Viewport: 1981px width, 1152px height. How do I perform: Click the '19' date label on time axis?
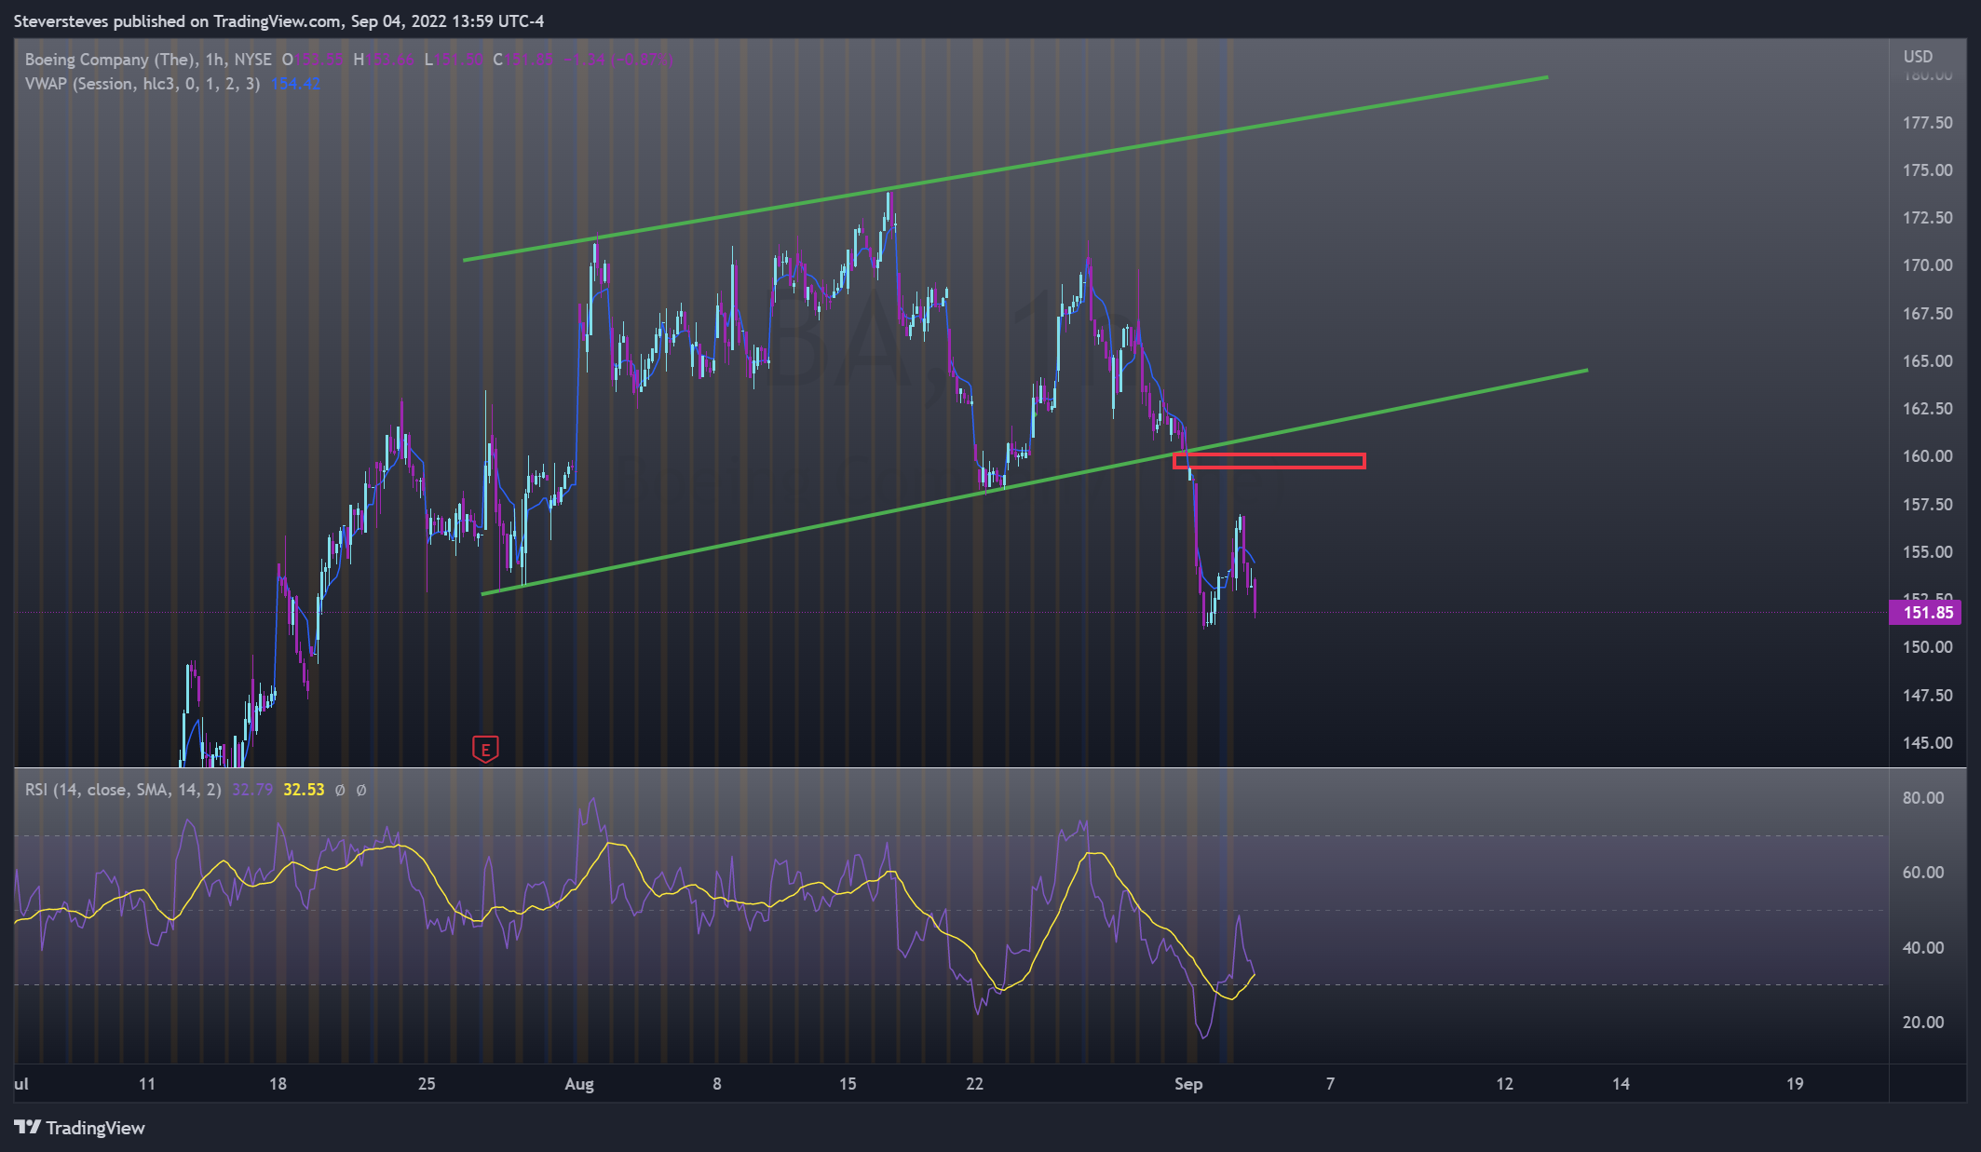[x=1795, y=1084]
